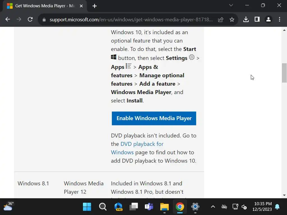The width and height of the screenshot is (287, 215).
Task: Open the weather widget showing 36°
Action: 8,206
